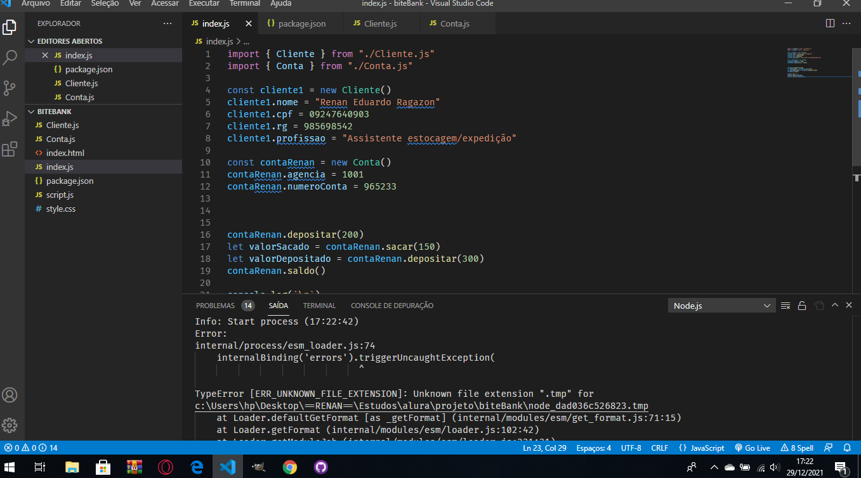Switch to the Console de Depuração tab
861x478 pixels.
(392, 306)
